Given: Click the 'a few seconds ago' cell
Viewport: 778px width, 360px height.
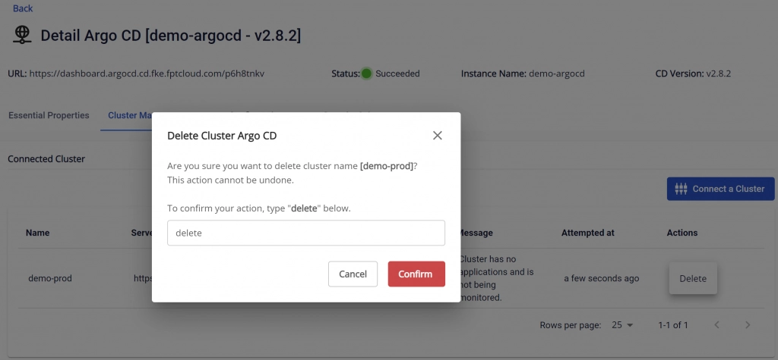Looking at the screenshot, I should [x=602, y=278].
